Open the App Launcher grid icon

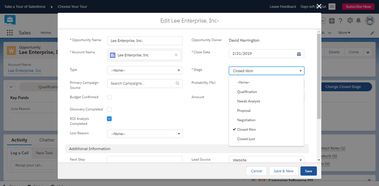[x=10, y=33]
